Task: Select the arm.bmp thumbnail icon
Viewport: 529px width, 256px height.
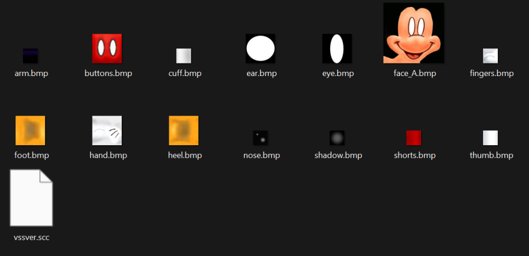Action: 30,56
